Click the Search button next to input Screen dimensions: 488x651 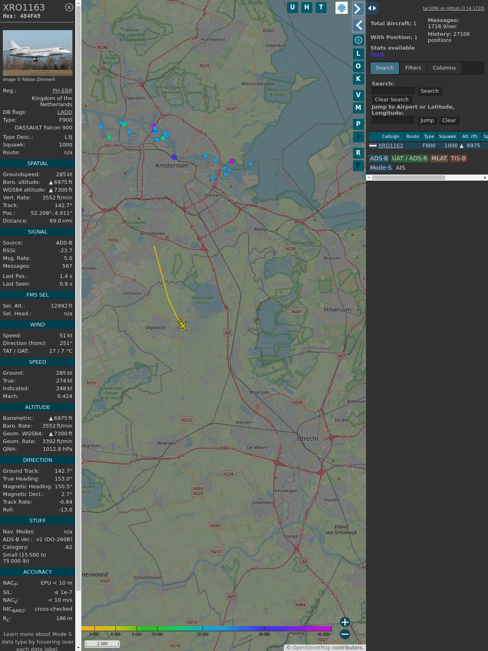429,91
